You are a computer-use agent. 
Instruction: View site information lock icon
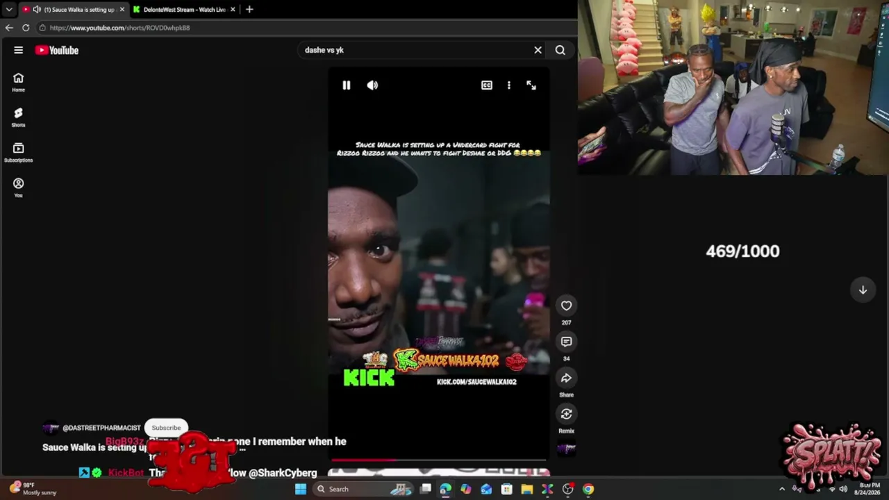click(x=42, y=28)
